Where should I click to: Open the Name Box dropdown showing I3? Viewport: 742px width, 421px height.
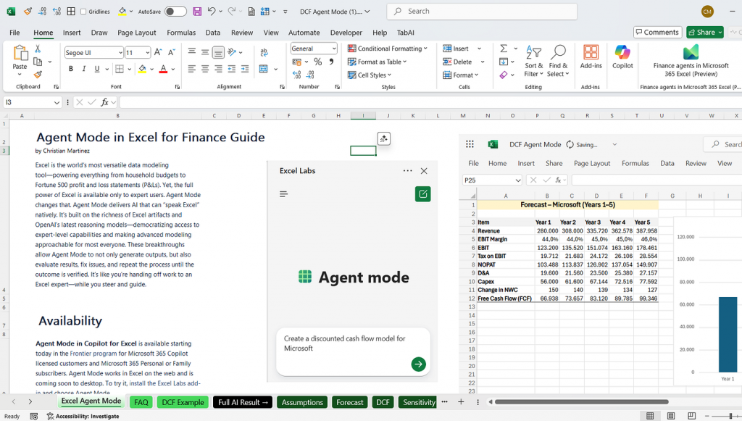(x=57, y=102)
